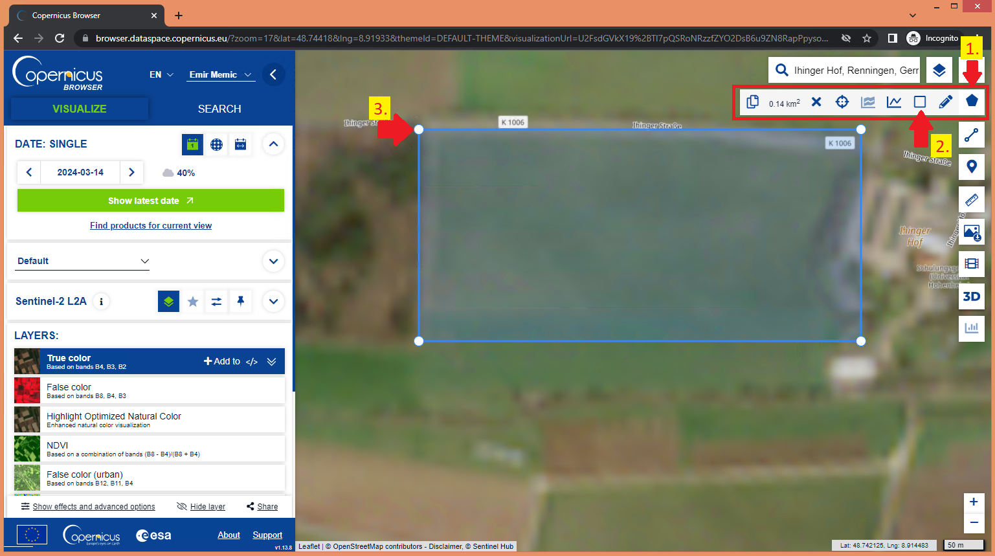Click the location search magnifier icon
This screenshot has width=995, height=556.
point(782,70)
